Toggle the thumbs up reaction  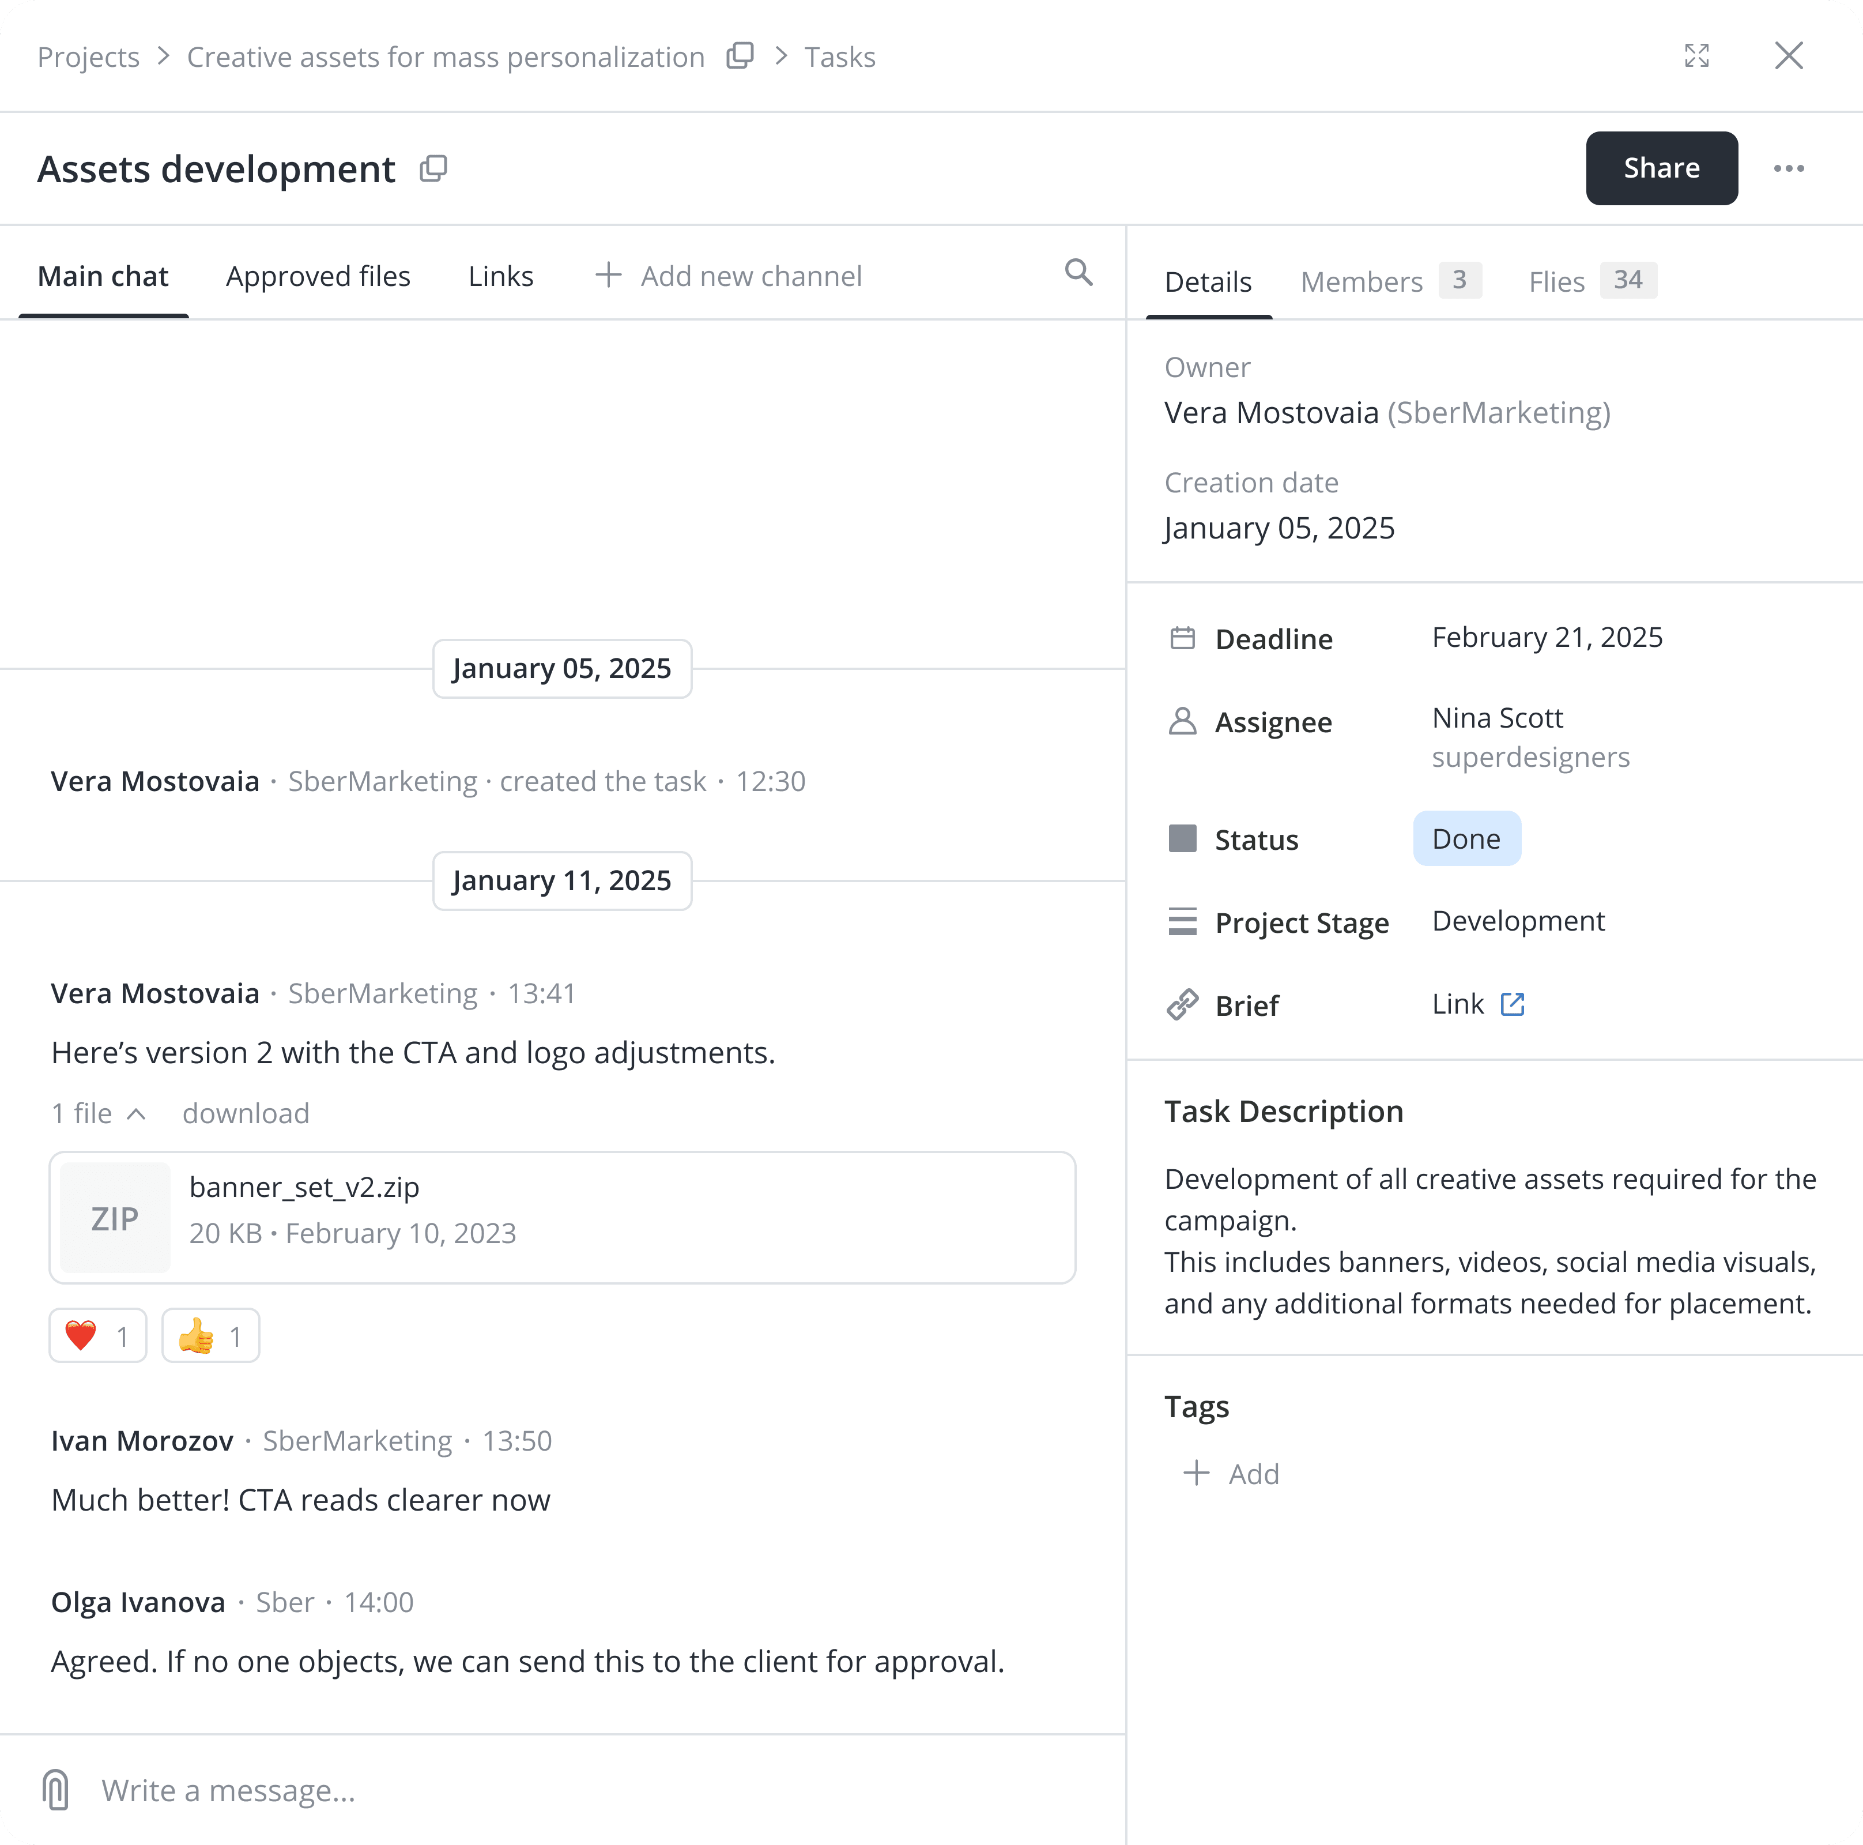click(210, 1336)
